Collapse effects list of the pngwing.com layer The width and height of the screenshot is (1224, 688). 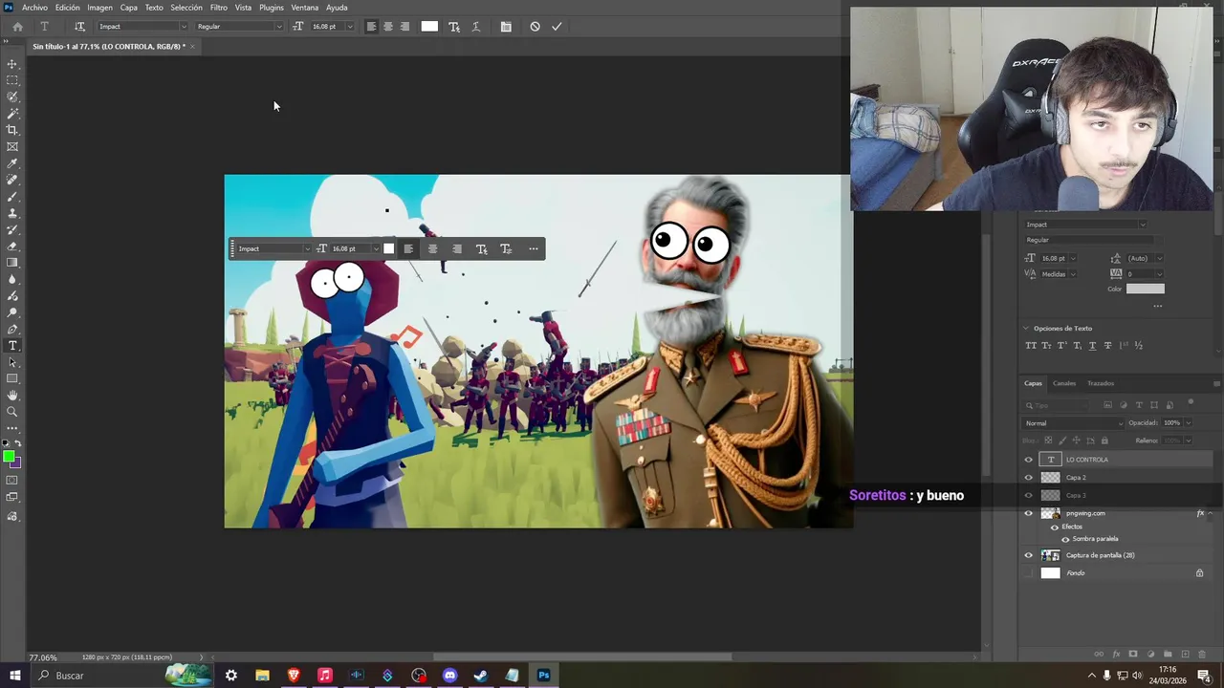1211,513
